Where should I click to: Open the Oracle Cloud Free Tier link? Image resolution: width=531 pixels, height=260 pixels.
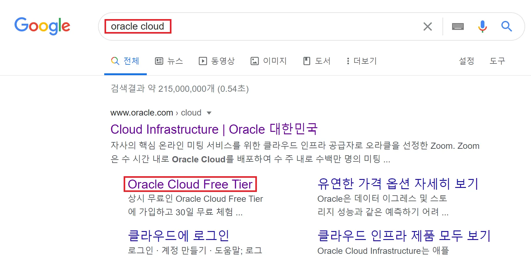pos(190,184)
